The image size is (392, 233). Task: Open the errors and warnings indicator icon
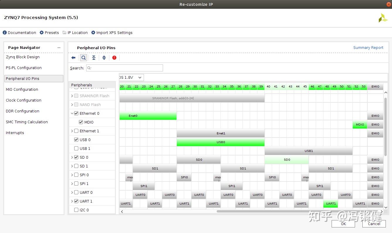click(114, 58)
